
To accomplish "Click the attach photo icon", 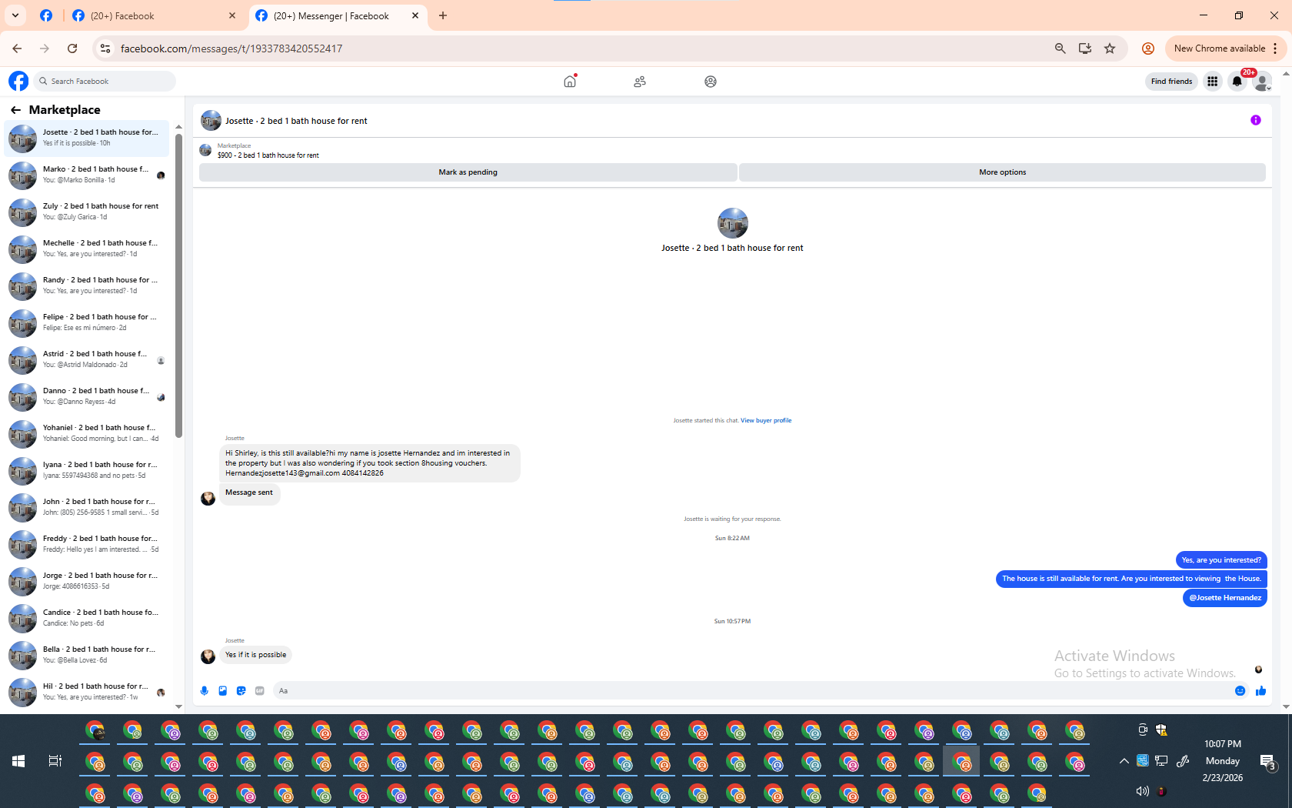I will pos(223,691).
